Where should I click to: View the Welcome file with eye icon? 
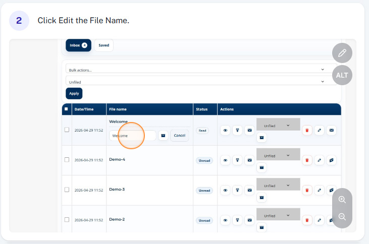[225, 130]
